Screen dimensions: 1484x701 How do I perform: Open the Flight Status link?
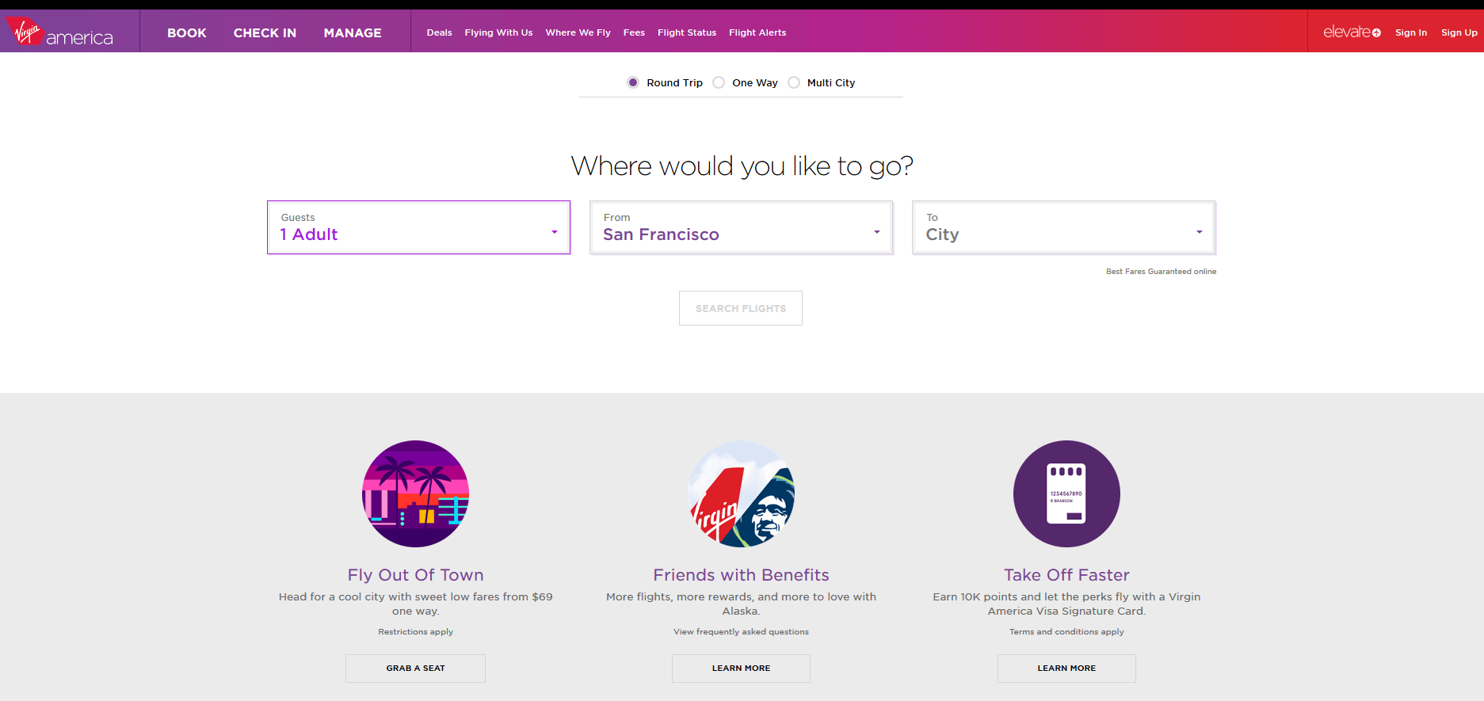pos(686,32)
